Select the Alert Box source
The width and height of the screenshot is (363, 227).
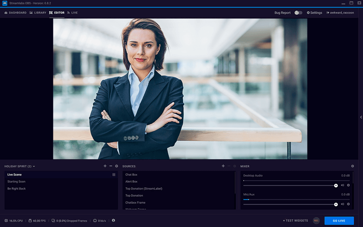coord(132,181)
